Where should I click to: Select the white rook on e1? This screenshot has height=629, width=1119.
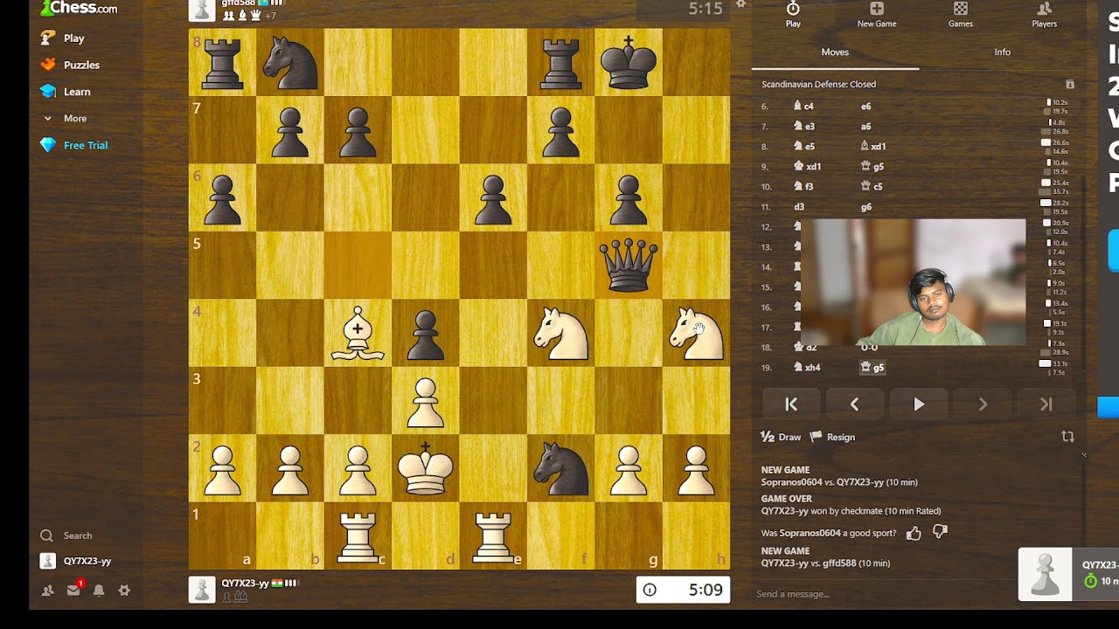click(493, 536)
